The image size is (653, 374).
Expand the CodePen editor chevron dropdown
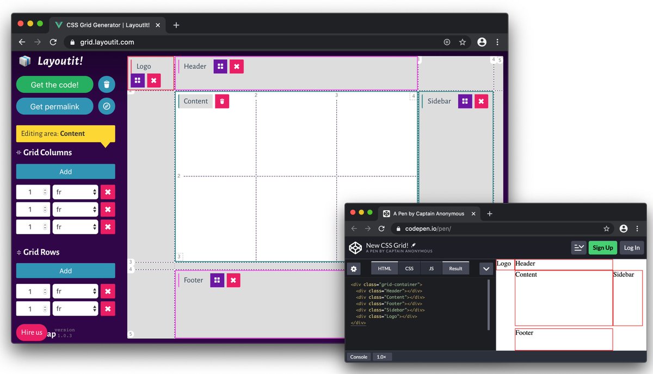click(485, 269)
